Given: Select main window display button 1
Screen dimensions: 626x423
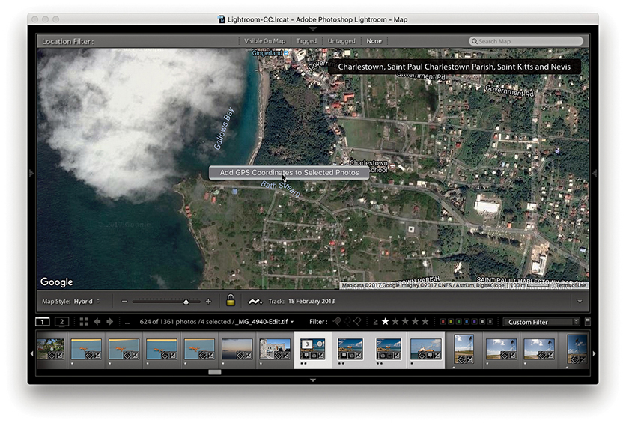Looking at the screenshot, I should click(x=43, y=322).
